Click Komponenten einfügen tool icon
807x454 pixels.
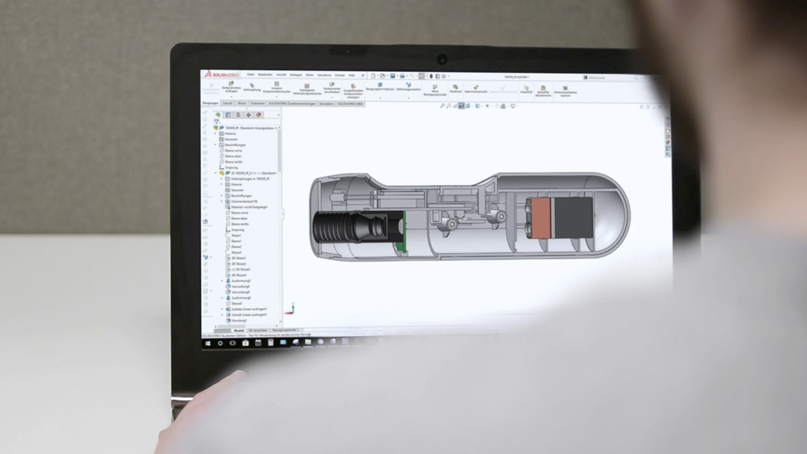coord(231,84)
